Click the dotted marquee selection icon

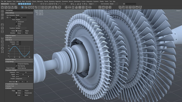39,7
